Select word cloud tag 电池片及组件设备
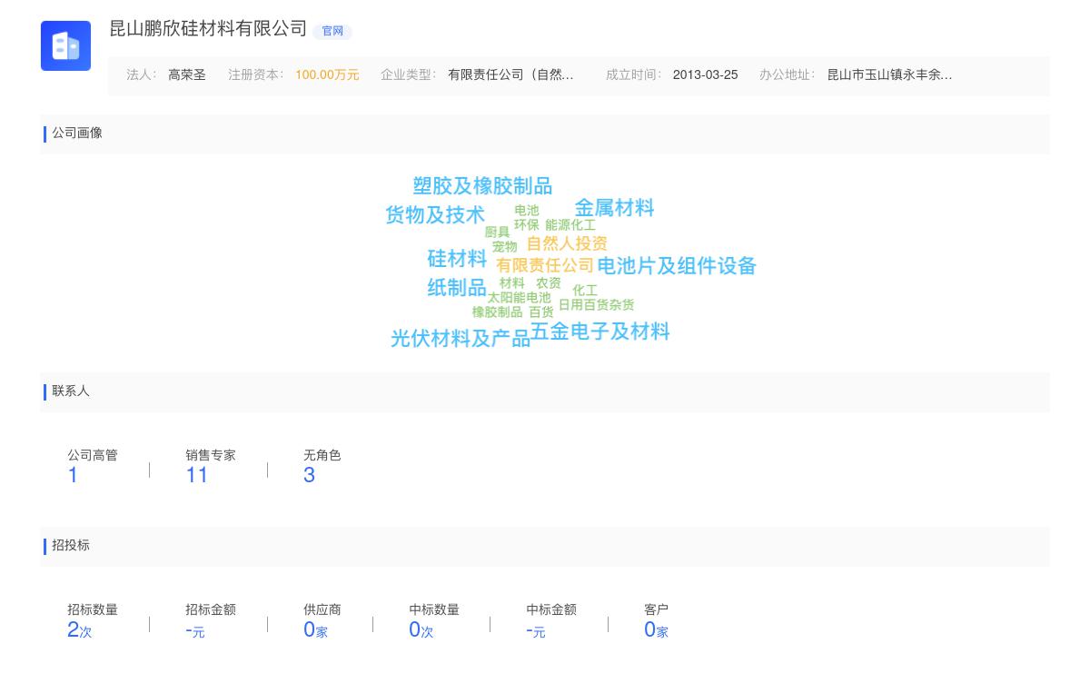This screenshot has height=683, width=1090. pos(677,266)
